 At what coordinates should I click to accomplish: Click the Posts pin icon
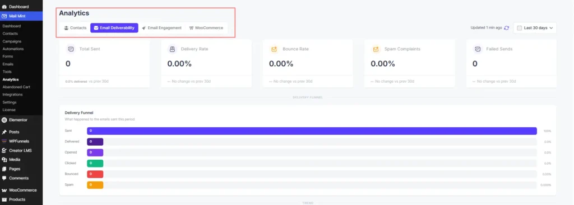4,132
